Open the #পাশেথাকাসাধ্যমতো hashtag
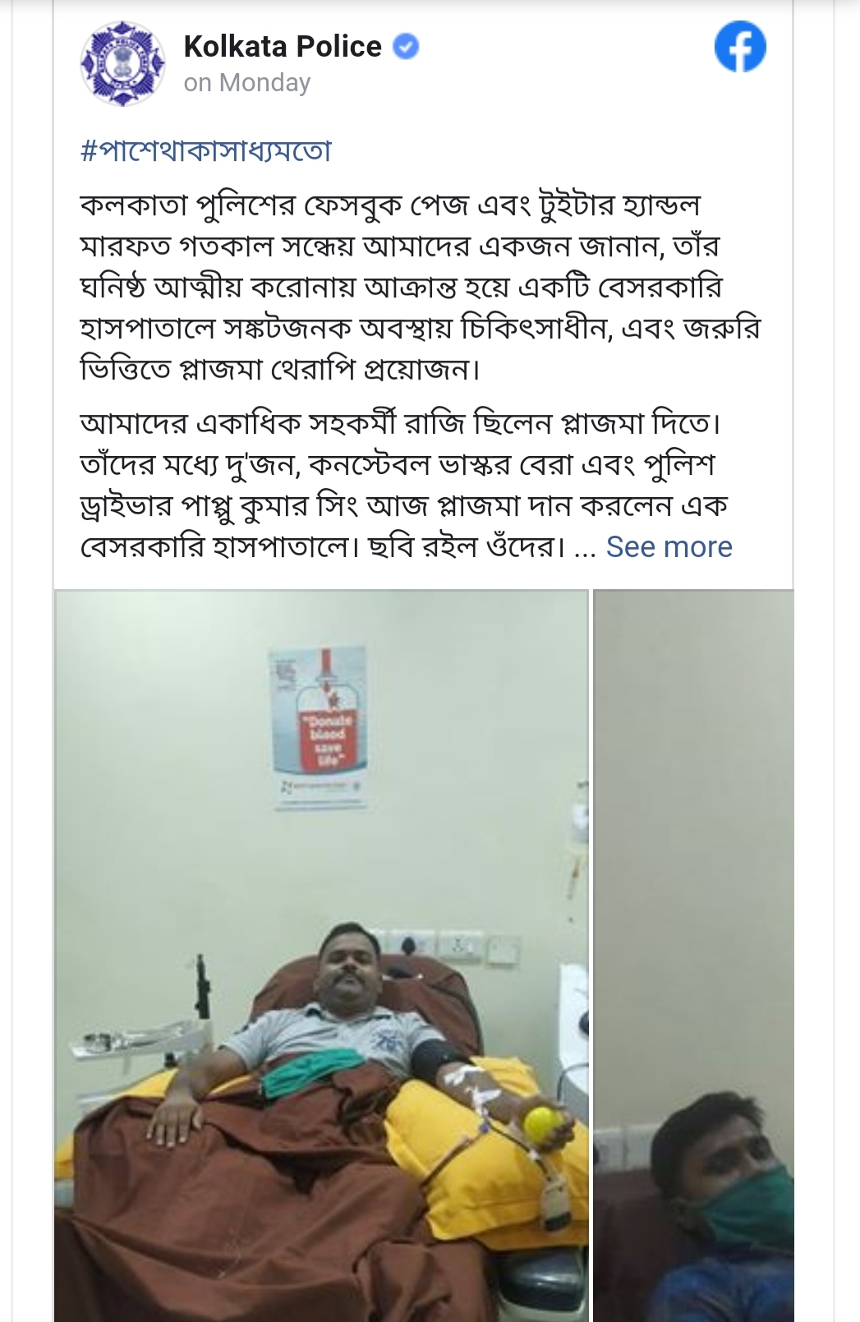This screenshot has height=1322, width=860. tap(206, 151)
